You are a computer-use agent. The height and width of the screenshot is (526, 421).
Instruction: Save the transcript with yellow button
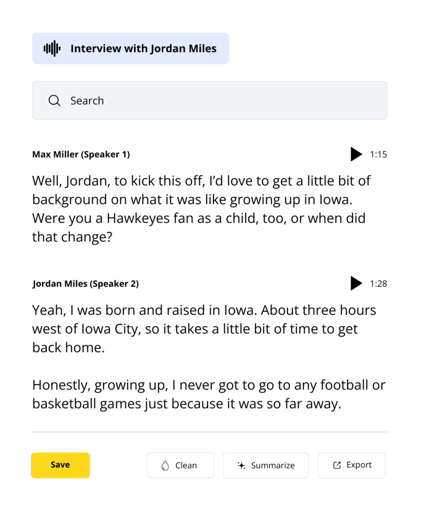click(61, 465)
